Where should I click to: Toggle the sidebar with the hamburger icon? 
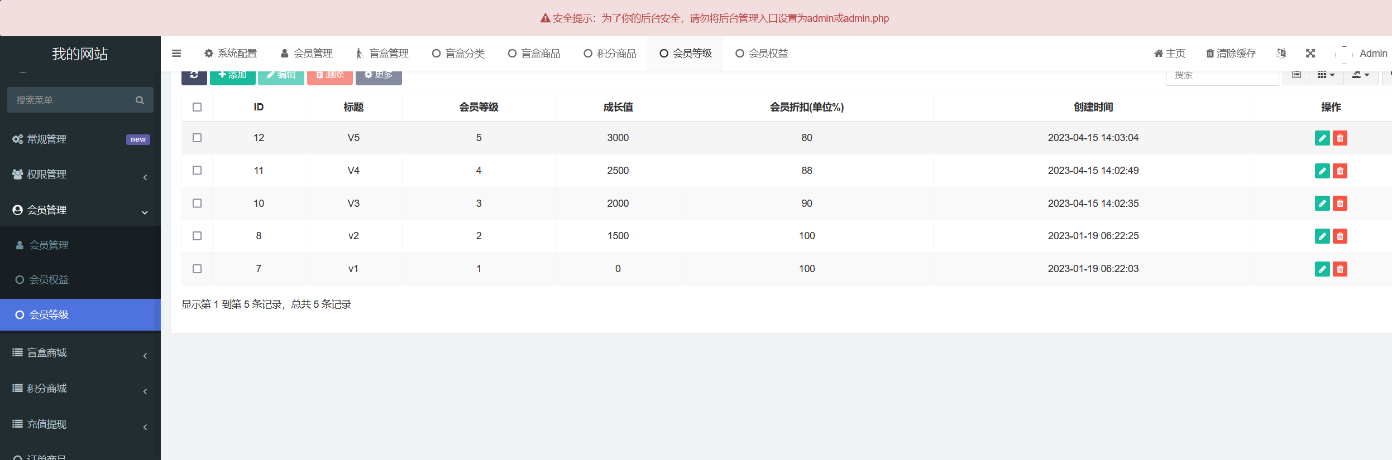click(x=176, y=54)
